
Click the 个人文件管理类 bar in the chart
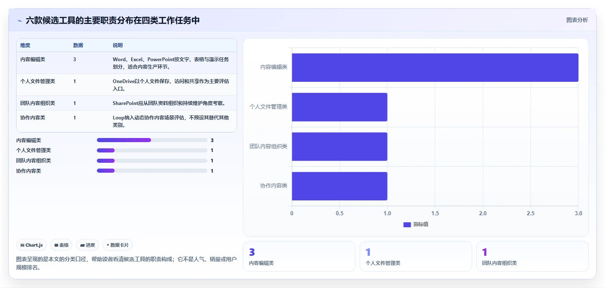(x=339, y=107)
